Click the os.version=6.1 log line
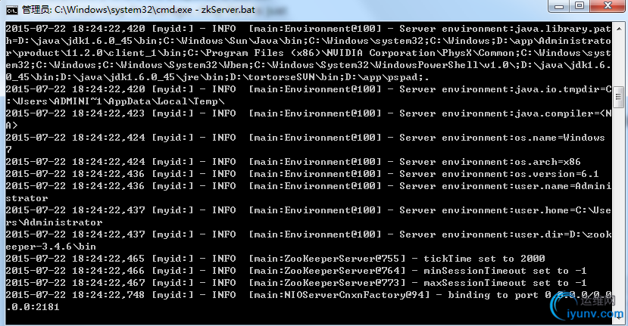Viewport: 628px width, 326px height. (x=302, y=174)
